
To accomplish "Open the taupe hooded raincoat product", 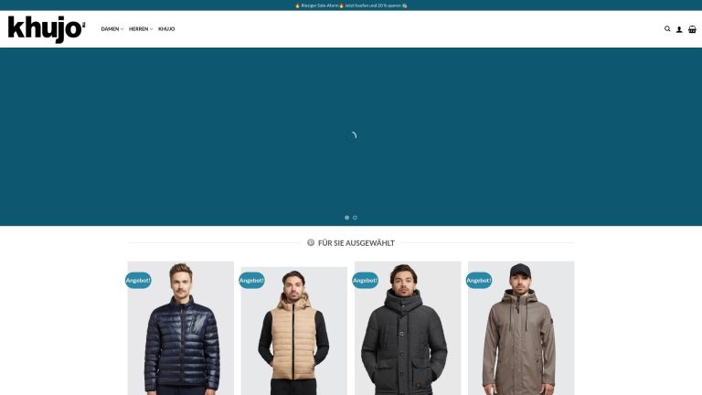I will (521, 328).
